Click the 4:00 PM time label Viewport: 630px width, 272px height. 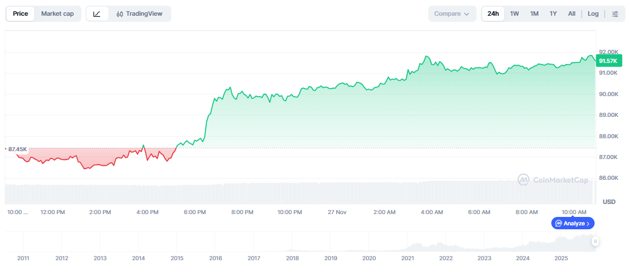click(x=148, y=212)
